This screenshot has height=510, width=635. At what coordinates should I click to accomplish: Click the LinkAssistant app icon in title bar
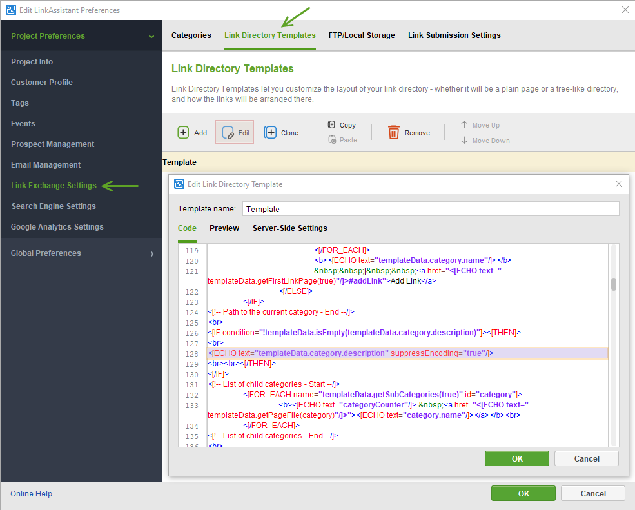point(11,10)
